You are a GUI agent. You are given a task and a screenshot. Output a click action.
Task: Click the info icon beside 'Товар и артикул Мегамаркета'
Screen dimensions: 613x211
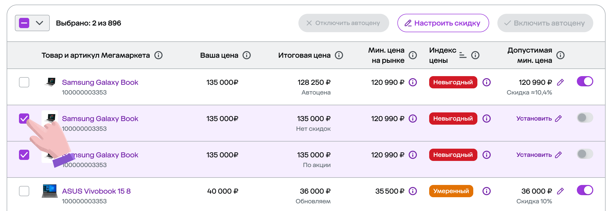coord(158,55)
